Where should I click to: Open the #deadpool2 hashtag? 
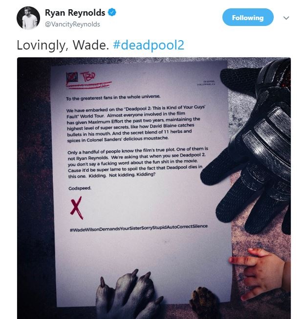[x=149, y=45]
